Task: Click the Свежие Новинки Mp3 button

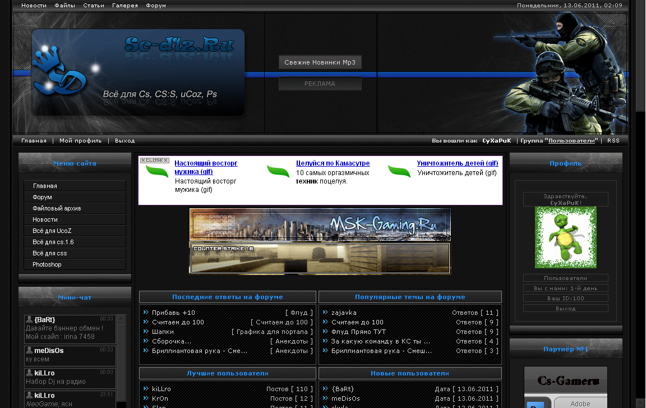Action: pyautogui.click(x=320, y=62)
